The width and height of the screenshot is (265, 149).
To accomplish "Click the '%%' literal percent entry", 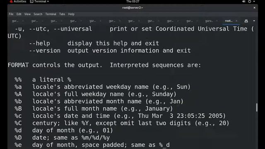I will pyautogui.click(x=43, y=79).
